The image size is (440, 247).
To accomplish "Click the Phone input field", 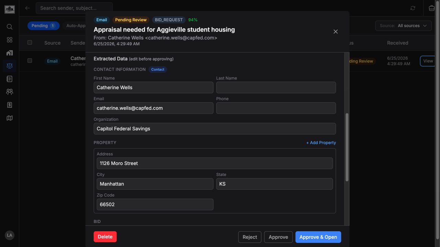I will (x=276, y=108).
